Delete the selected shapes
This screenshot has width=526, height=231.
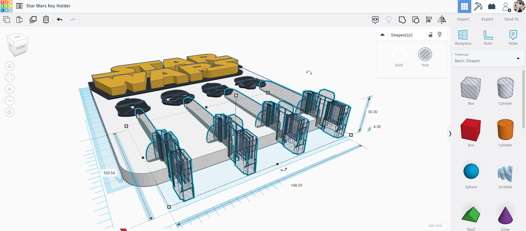tap(46, 19)
